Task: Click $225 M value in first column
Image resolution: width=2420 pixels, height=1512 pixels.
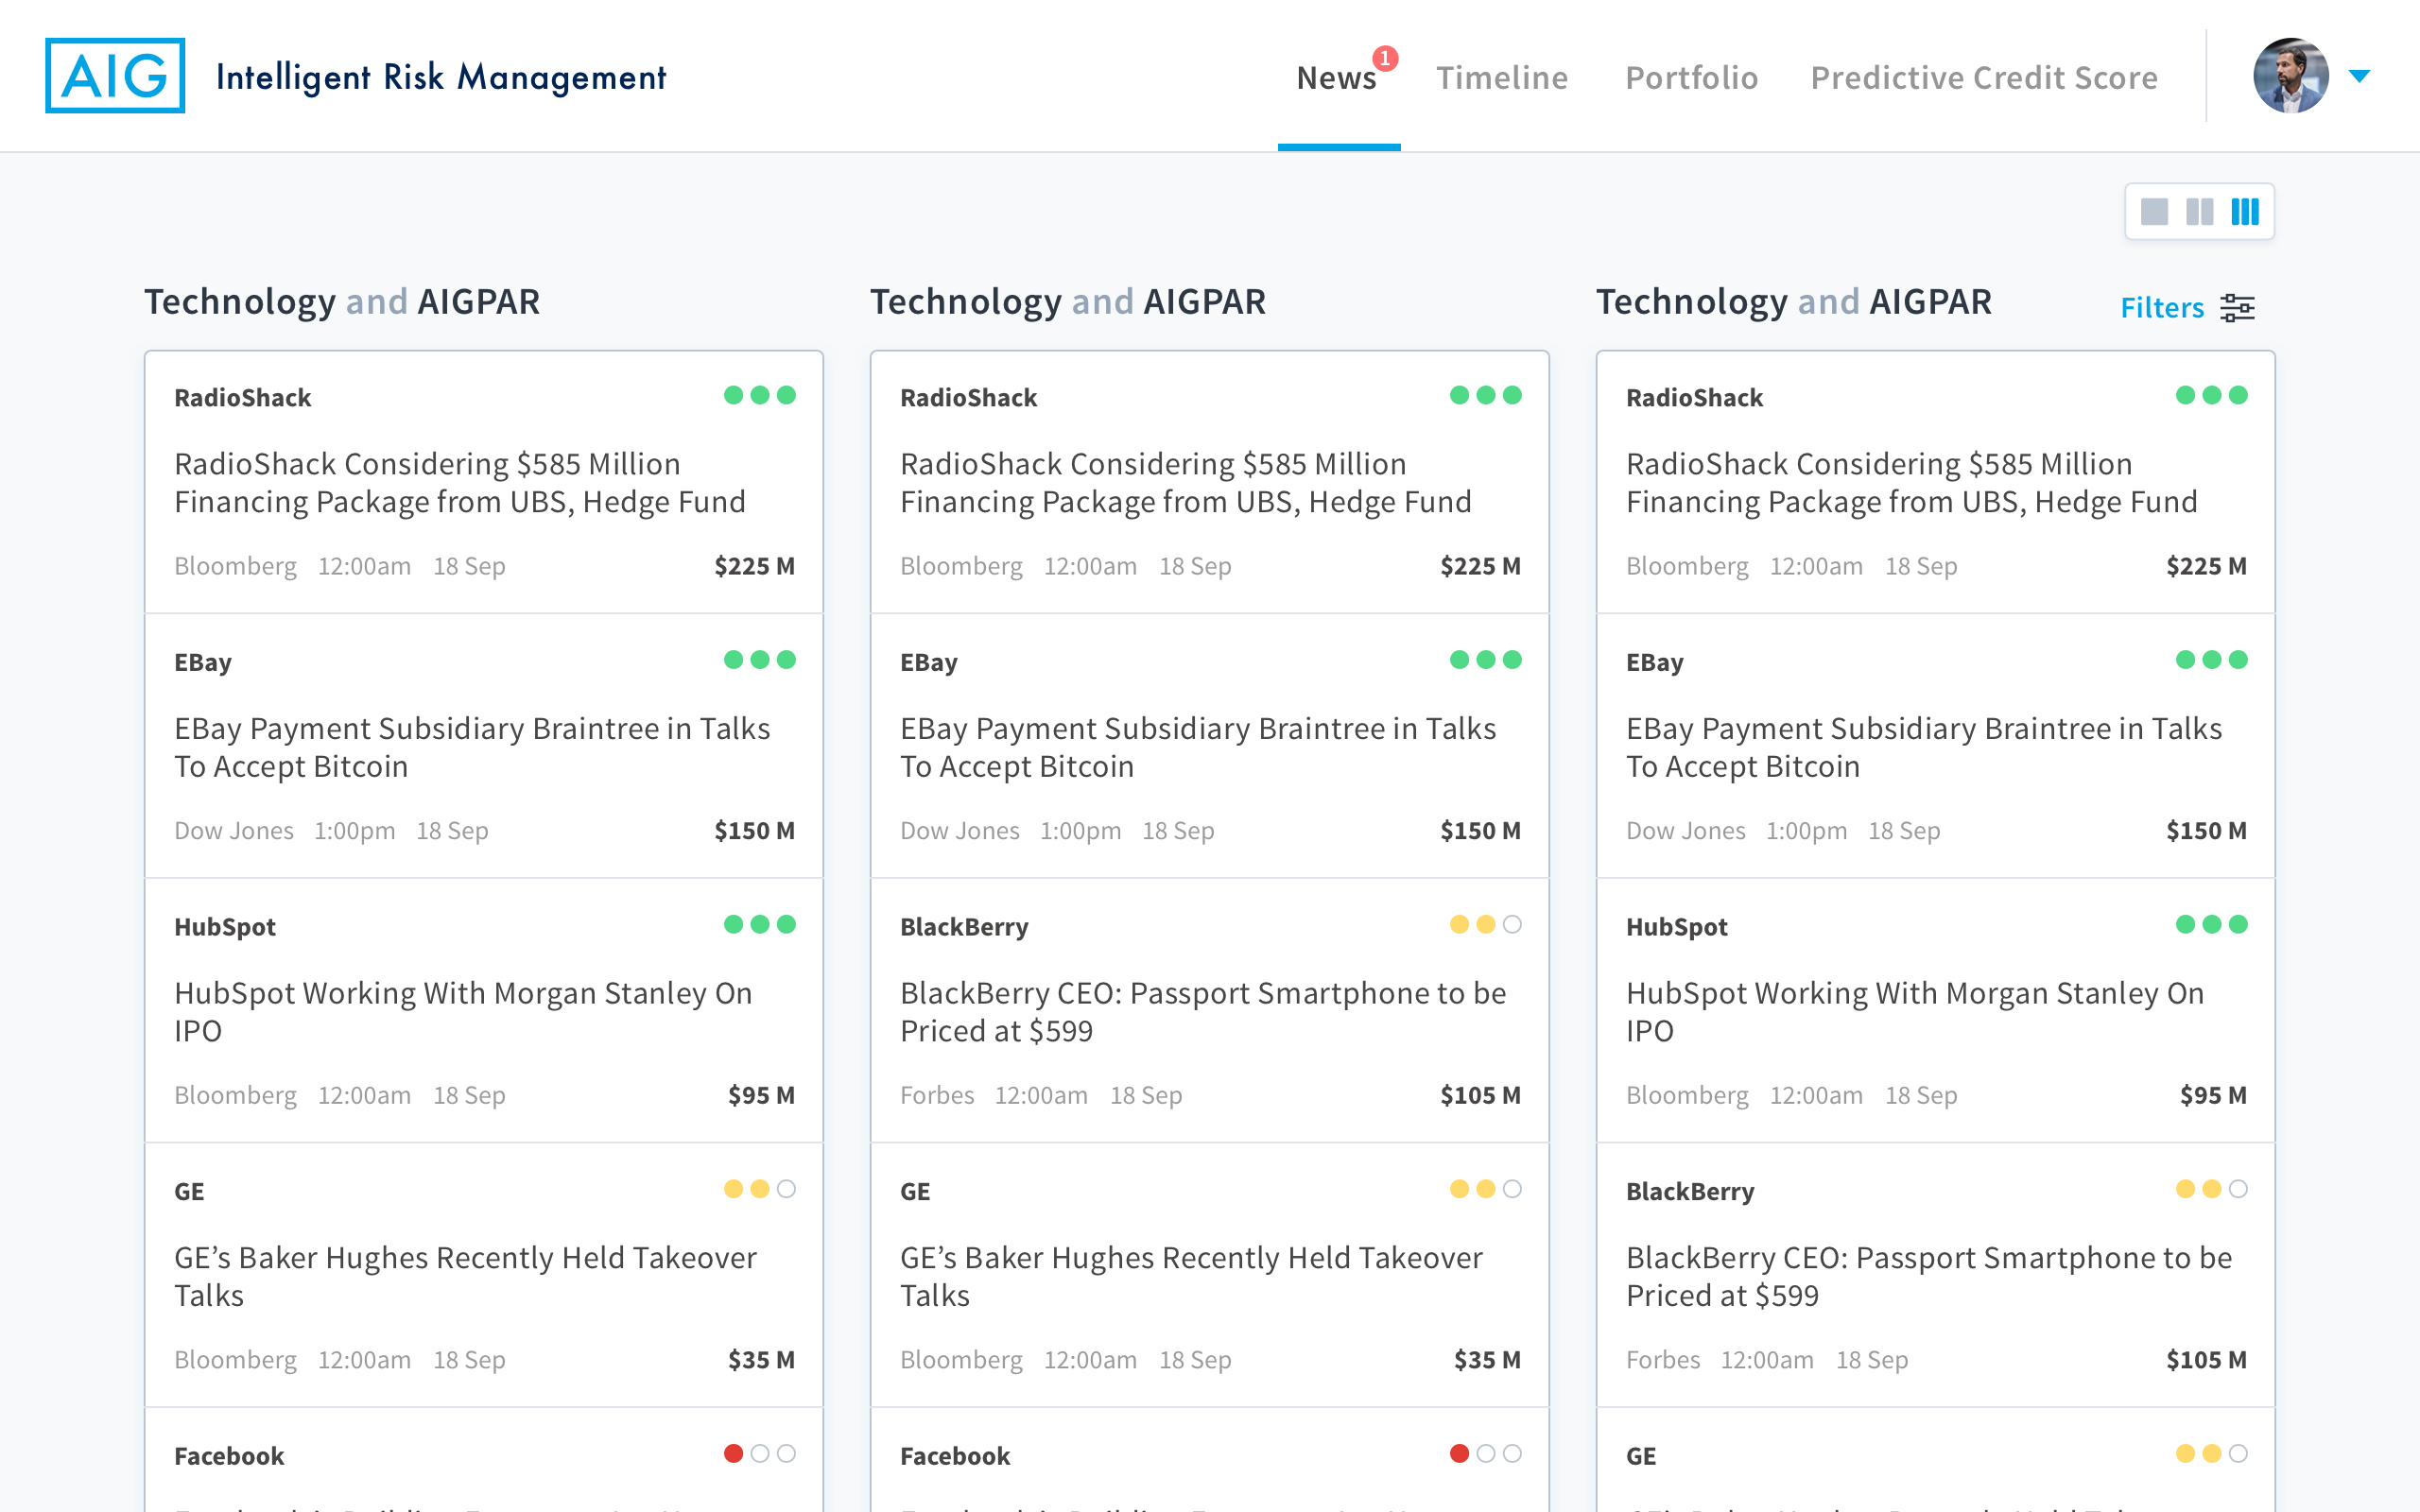Action: (754, 566)
